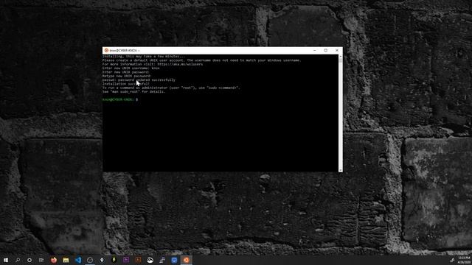Open the white round taskbar app
This screenshot has height=265, width=472.
point(150,260)
